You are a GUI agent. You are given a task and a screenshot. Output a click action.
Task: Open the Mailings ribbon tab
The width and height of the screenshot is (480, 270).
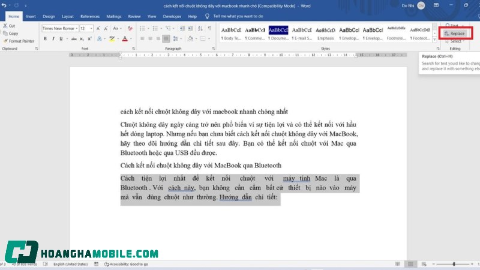(x=114, y=17)
